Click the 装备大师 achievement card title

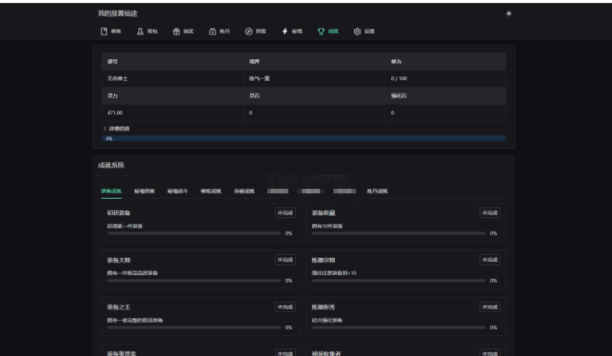pos(119,260)
